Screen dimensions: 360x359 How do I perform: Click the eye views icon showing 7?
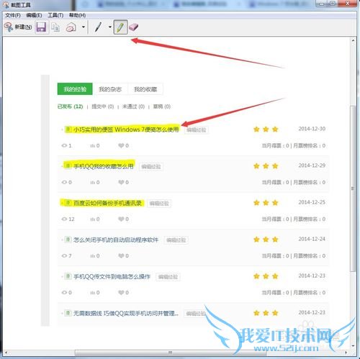click(x=64, y=256)
